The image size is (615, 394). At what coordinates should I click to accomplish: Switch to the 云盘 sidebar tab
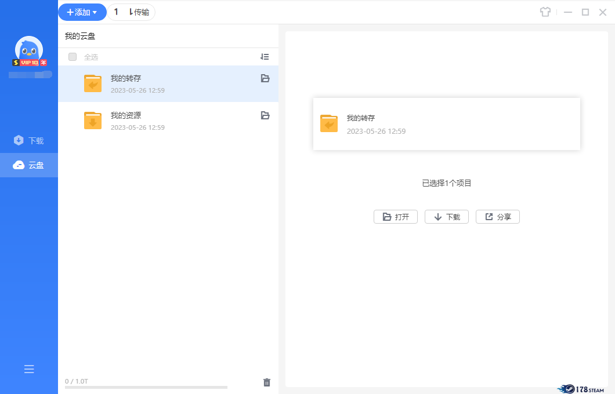tap(29, 165)
